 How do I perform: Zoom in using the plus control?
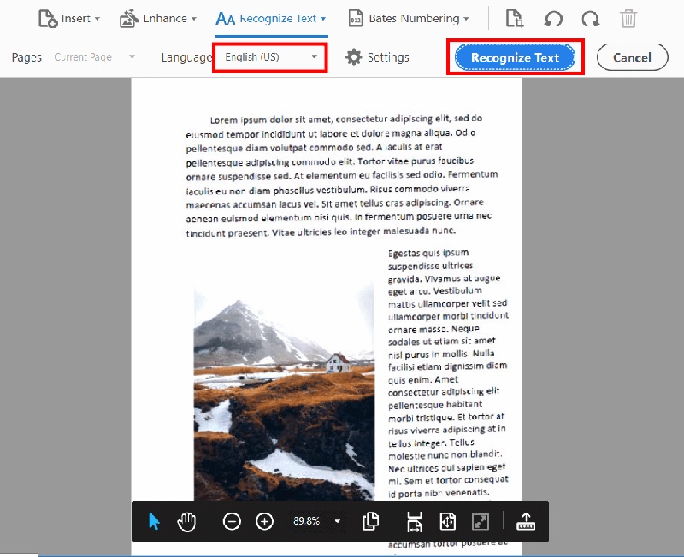[264, 521]
